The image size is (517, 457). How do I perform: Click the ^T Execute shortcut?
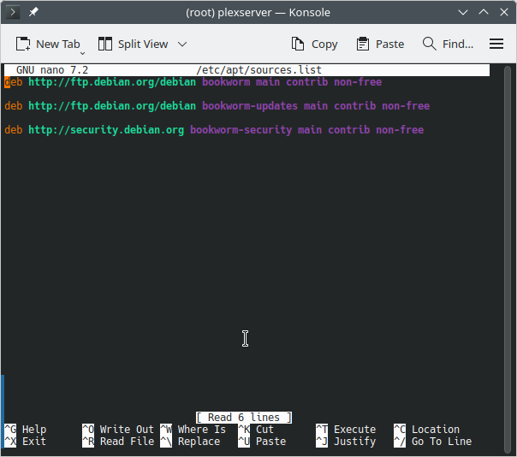pos(346,430)
